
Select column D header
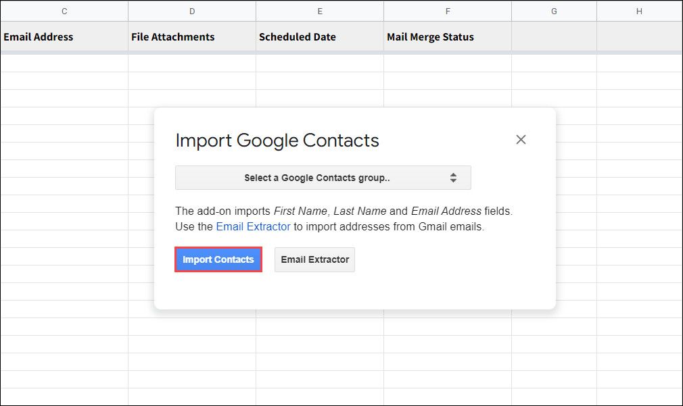[192, 11]
